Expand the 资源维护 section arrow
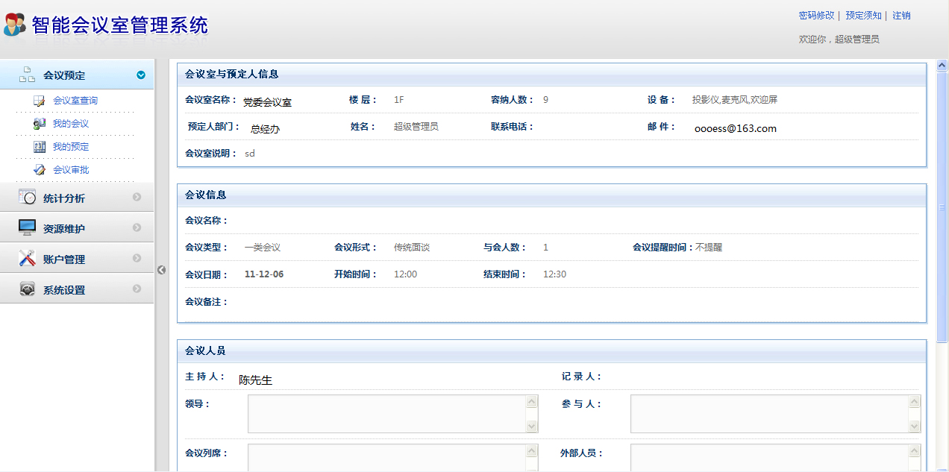949x472 pixels. pos(137,228)
